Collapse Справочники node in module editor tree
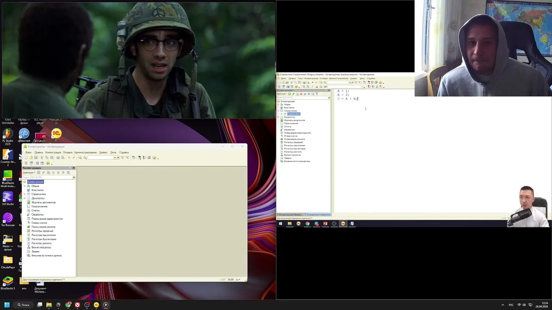This screenshot has width=552, height=310. (279, 111)
